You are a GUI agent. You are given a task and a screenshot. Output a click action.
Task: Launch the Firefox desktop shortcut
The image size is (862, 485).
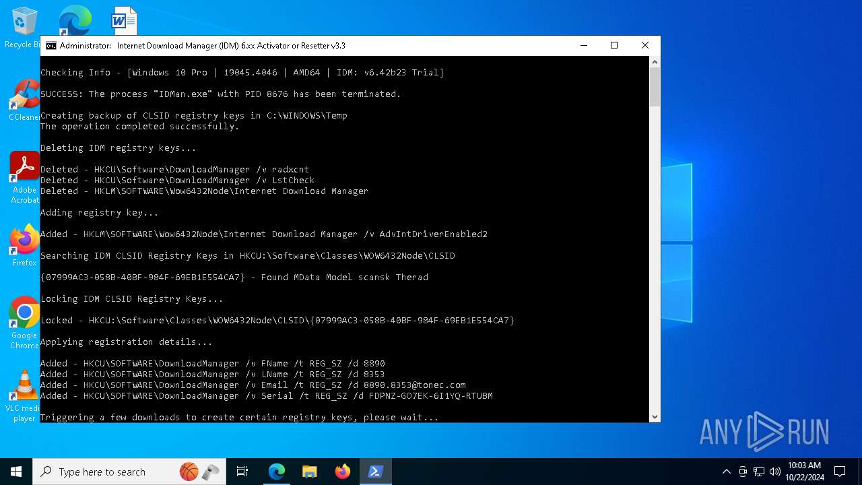click(x=24, y=245)
